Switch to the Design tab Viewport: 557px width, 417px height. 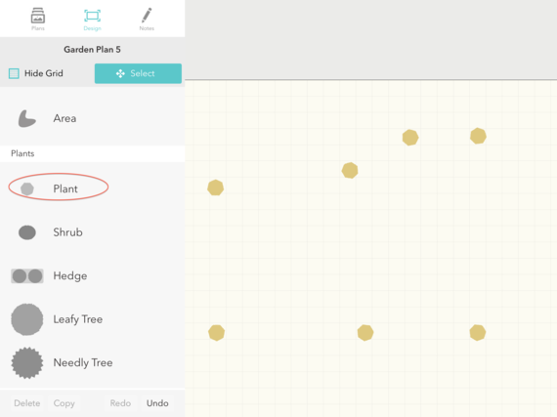(93, 17)
